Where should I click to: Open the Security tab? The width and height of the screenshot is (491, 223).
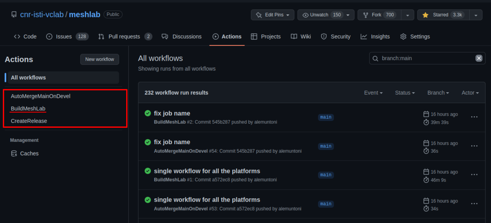336,37
